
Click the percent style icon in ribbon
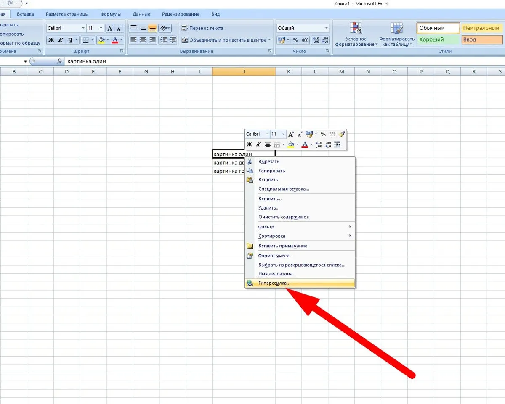click(295, 40)
